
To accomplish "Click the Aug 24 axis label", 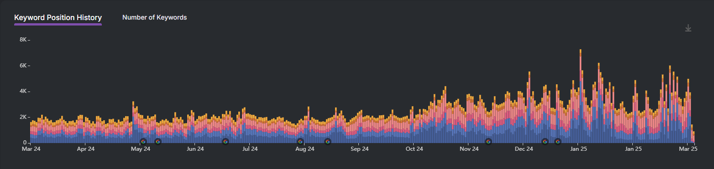I will click(304, 149).
